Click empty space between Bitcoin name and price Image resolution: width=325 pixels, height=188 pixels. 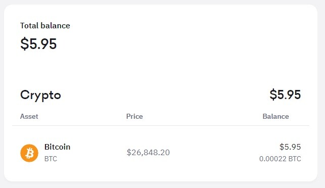click(99, 153)
